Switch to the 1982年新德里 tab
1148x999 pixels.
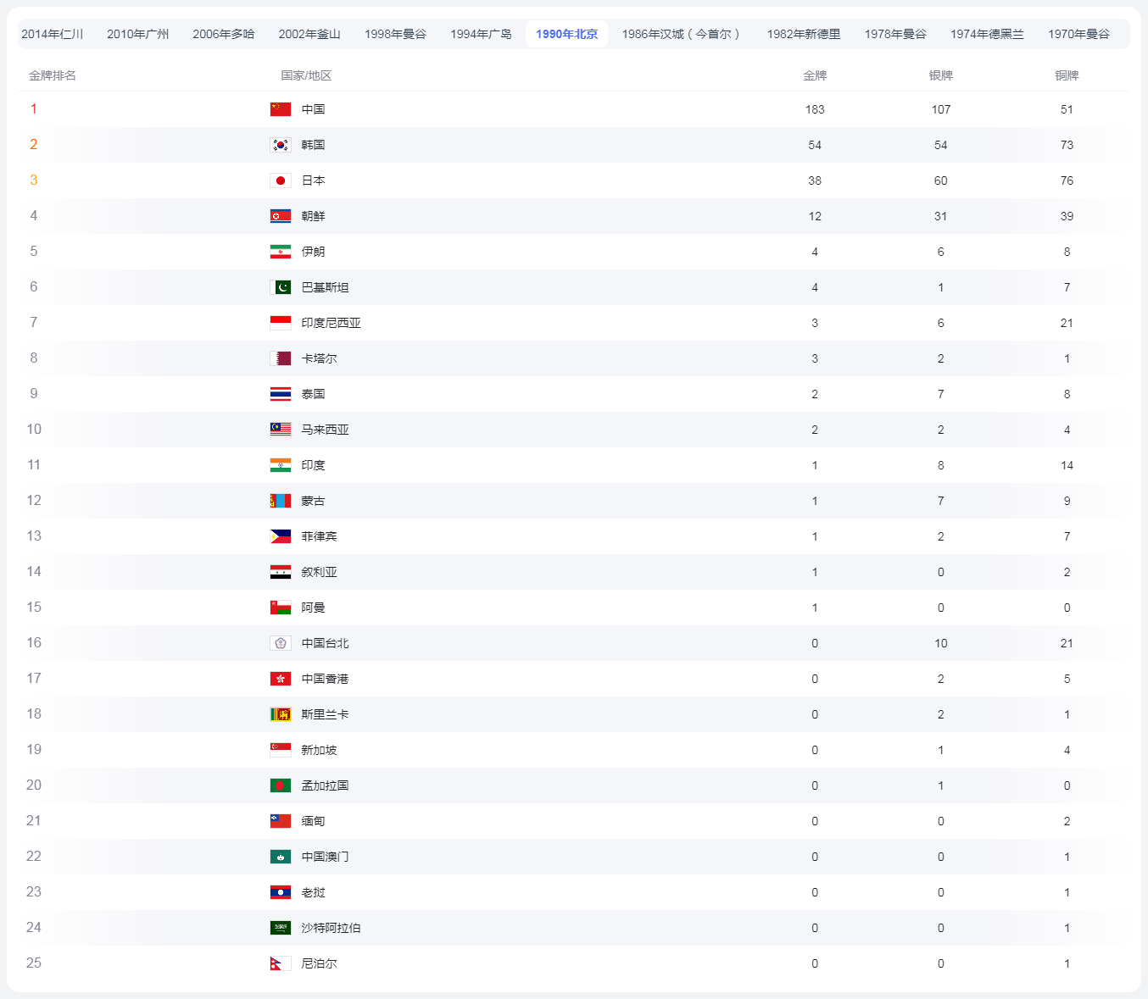(x=804, y=34)
